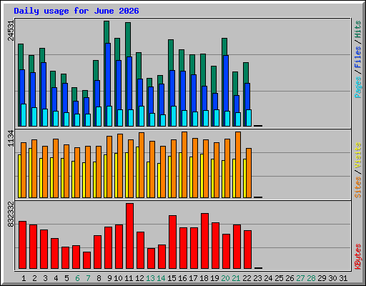The width and height of the screenshot is (366, 286).
Task: Click the 'KBytes' legend label
Action: tap(357, 257)
